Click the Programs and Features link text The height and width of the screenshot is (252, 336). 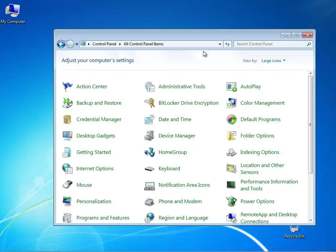pyautogui.click(x=103, y=218)
